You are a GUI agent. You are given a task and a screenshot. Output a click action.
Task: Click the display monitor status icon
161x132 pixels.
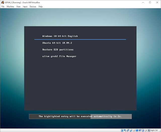(x=137, y=130)
